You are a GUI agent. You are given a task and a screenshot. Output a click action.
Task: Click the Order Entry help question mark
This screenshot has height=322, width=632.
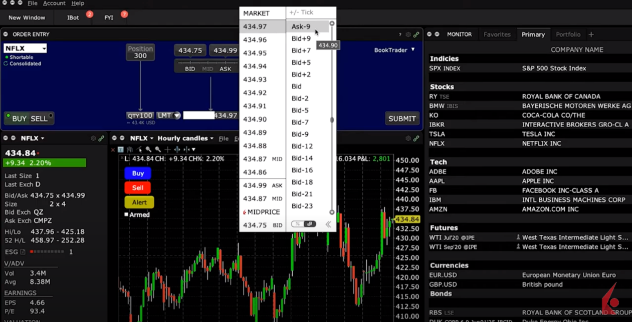pos(400,34)
